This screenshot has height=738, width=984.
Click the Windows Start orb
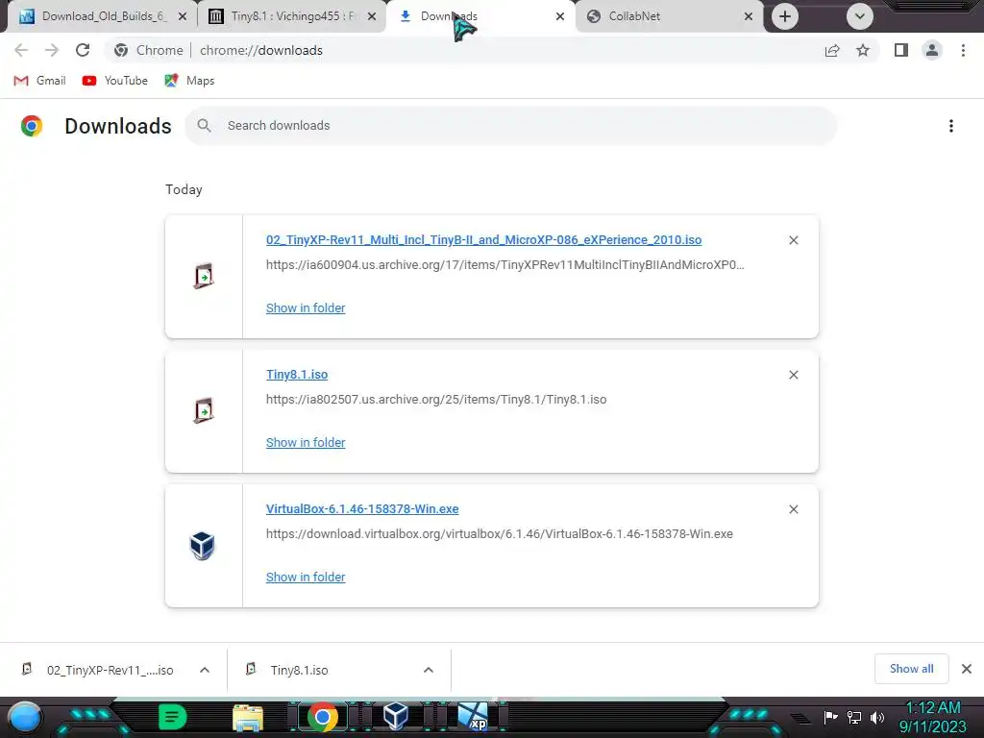[25, 717]
